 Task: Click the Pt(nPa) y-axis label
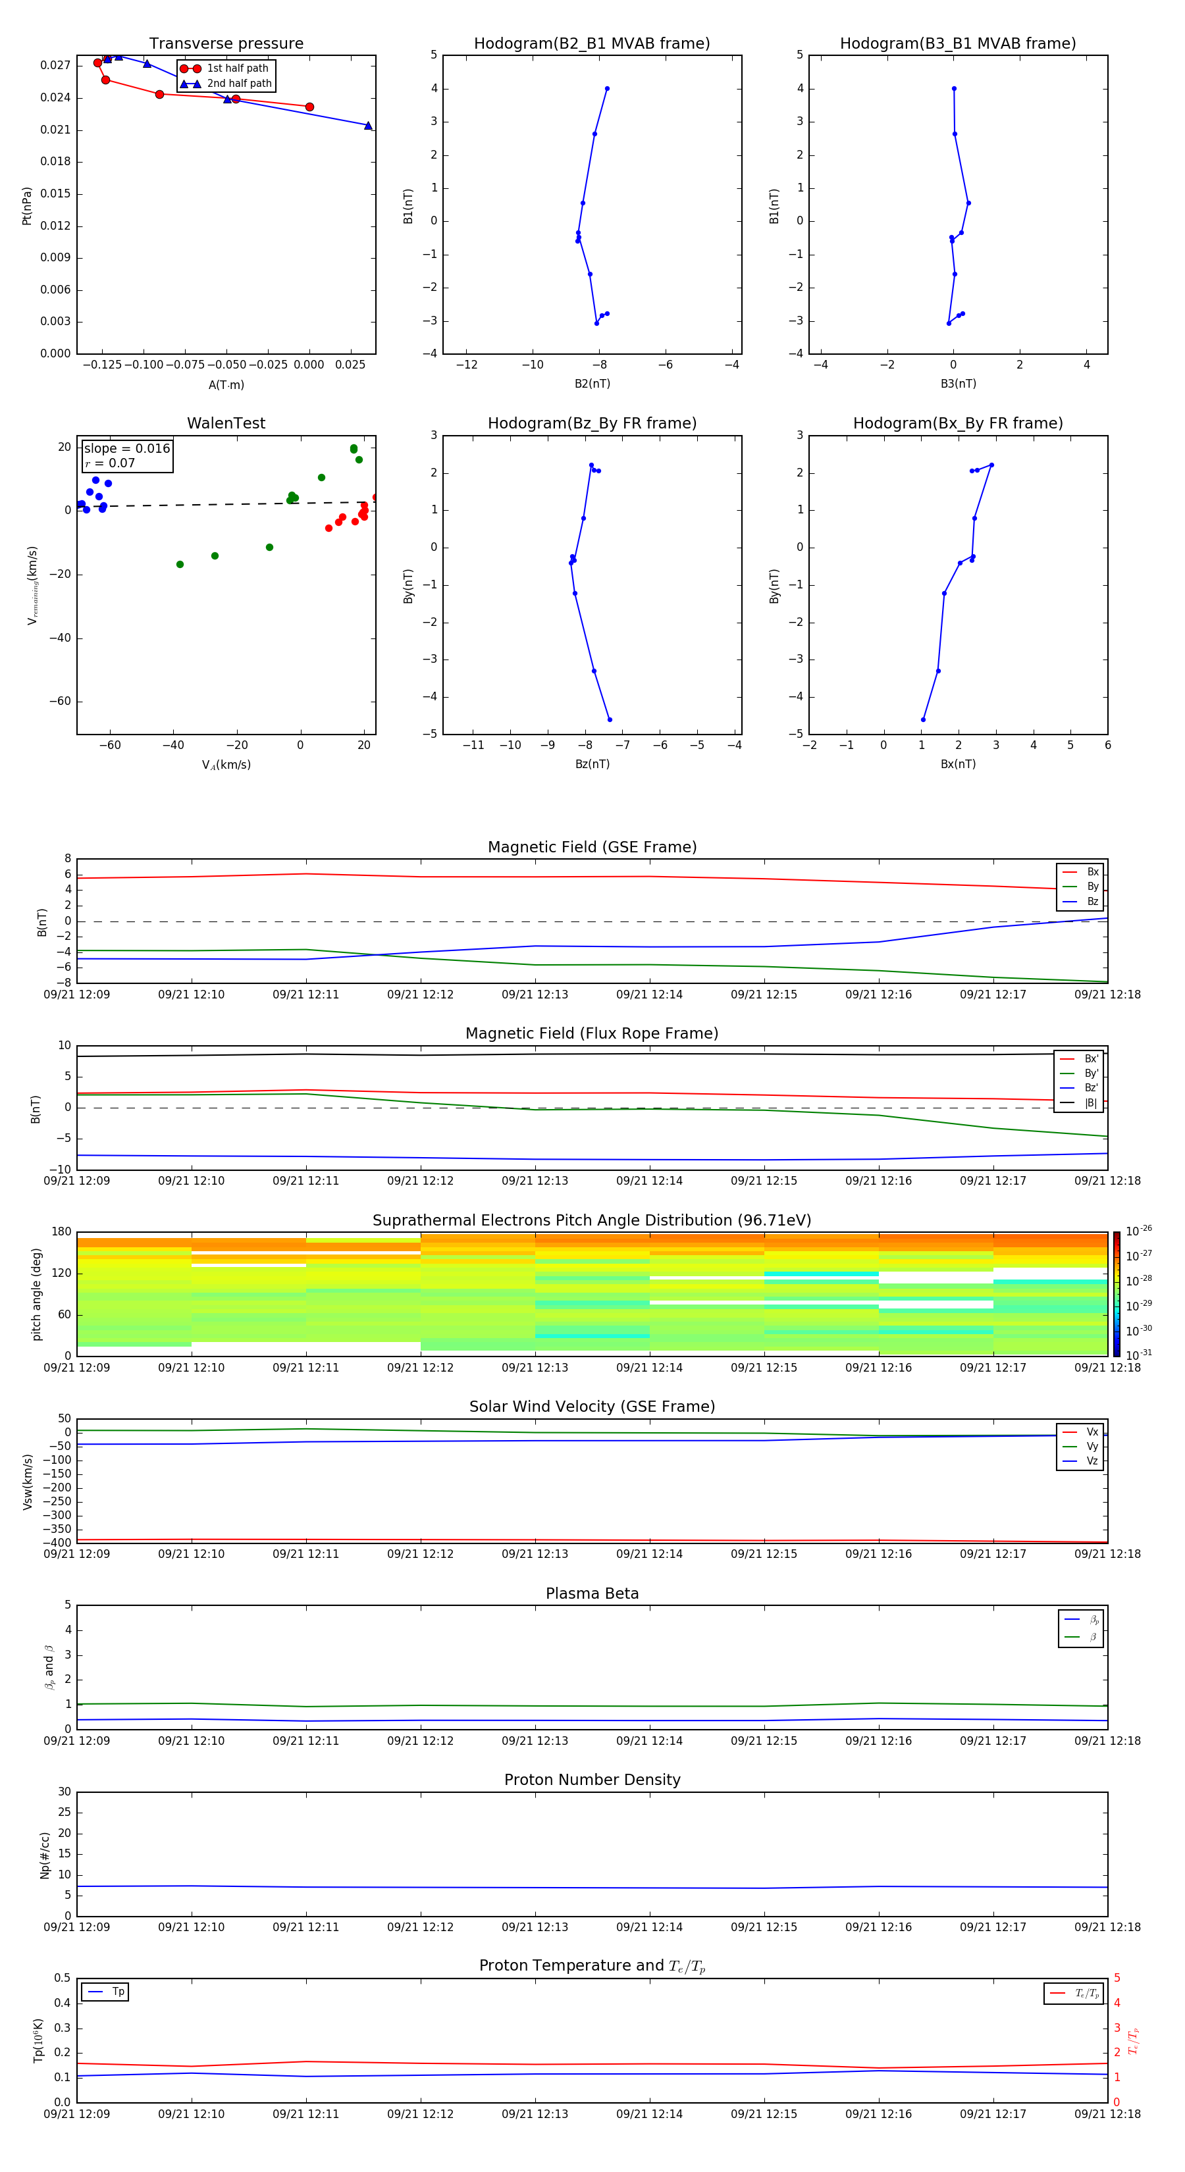pos(27,206)
